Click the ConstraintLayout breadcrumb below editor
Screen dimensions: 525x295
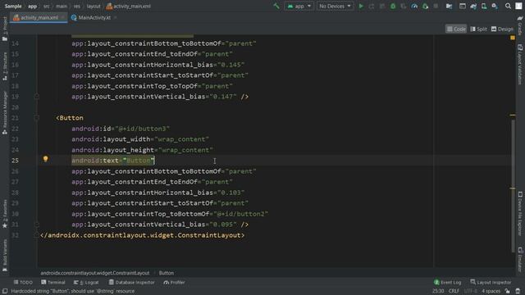pyautogui.click(x=95, y=273)
